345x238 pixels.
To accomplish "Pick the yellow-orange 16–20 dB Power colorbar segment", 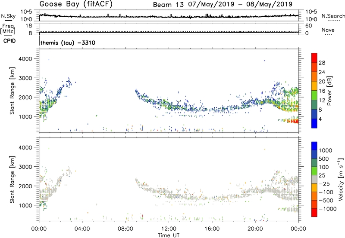I will (314, 86).
